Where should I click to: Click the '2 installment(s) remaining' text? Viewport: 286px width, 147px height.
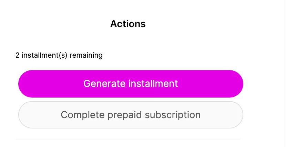(59, 55)
